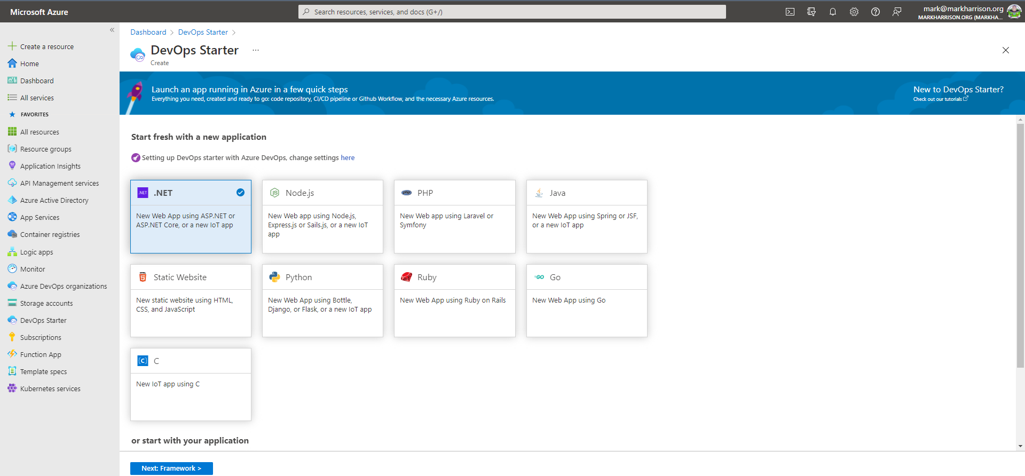Click the Next: Framework button
This screenshot has height=476, width=1025.
click(171, 468)
